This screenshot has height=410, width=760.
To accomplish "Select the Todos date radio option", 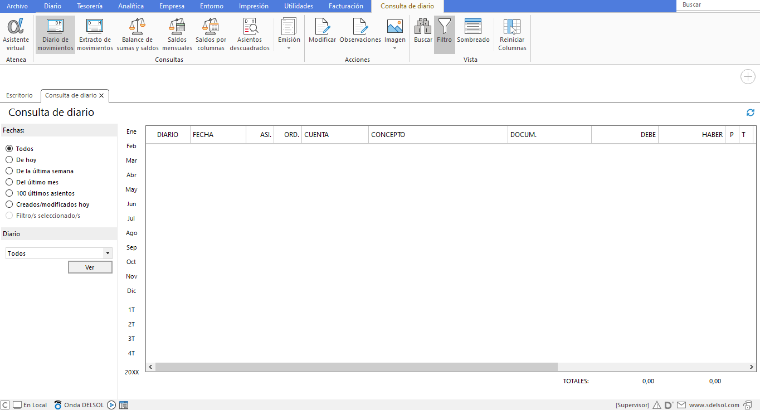I will click(x=9, y=149).
